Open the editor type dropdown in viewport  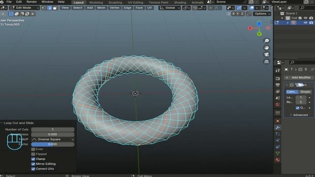4,8
